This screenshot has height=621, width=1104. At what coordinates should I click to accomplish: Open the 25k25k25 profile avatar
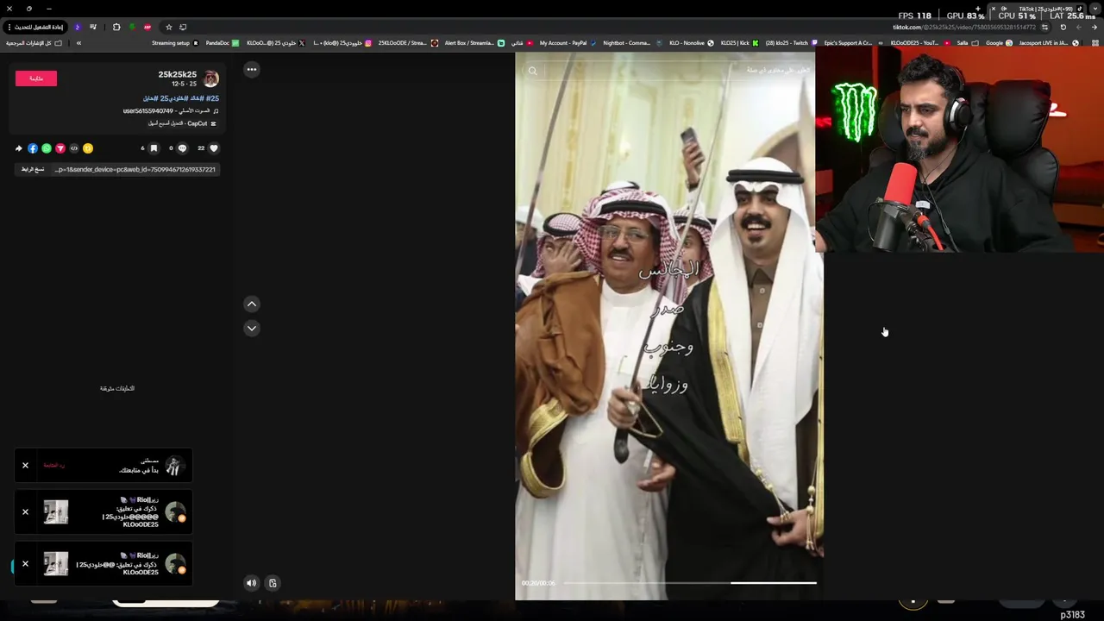211,78
